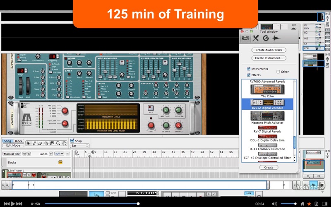Click the Create button in Tool Window
This screenshot has height=207, width=331.
click(x=269, y=167)
